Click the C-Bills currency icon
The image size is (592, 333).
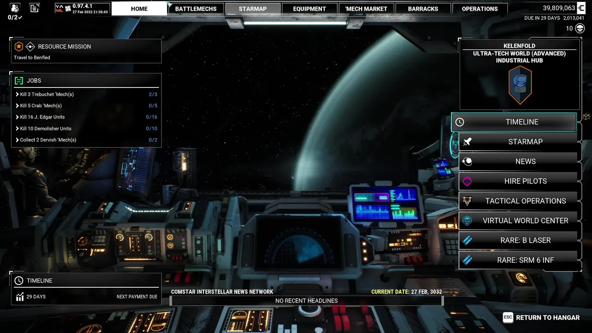(x=580, y=8)
